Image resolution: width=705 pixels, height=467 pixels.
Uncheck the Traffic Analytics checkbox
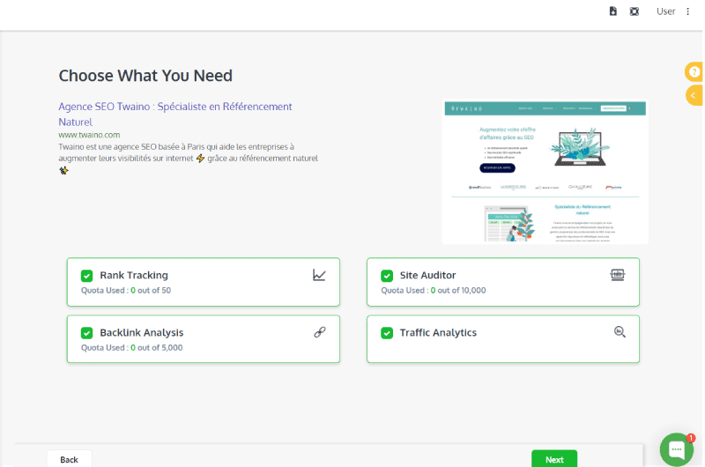click(387, 333)
